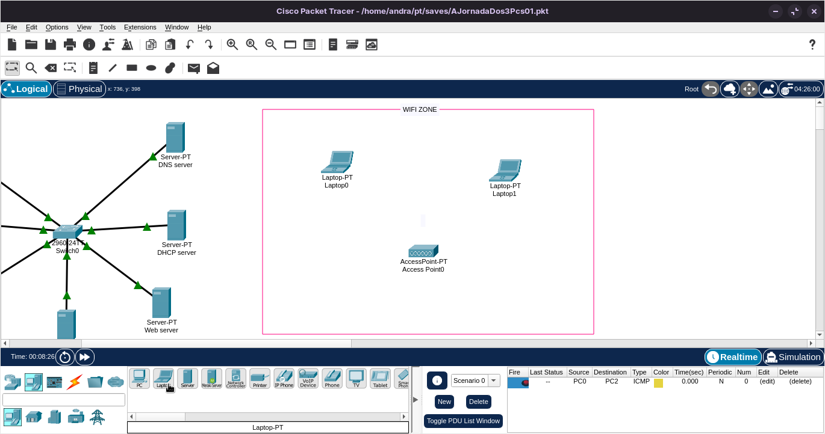Select the Printer device from the palette

tap(260, 379)
